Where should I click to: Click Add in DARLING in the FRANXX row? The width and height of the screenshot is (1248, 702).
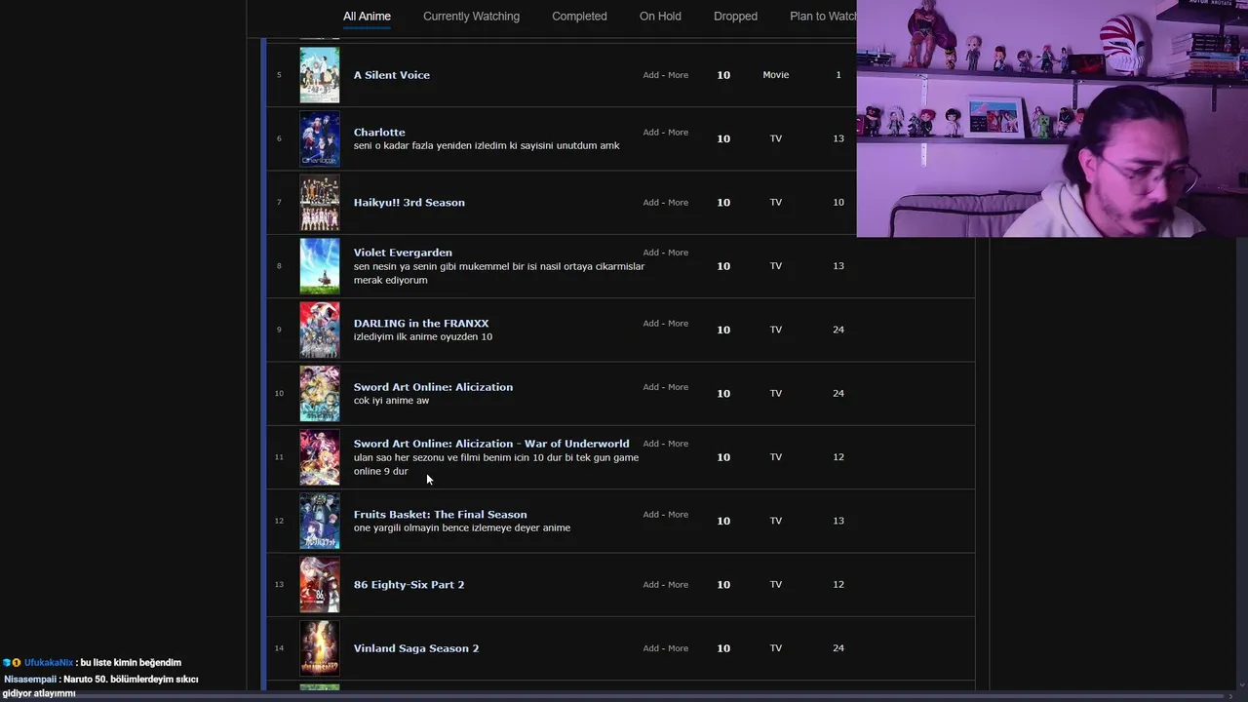click(x=650, y=323)
